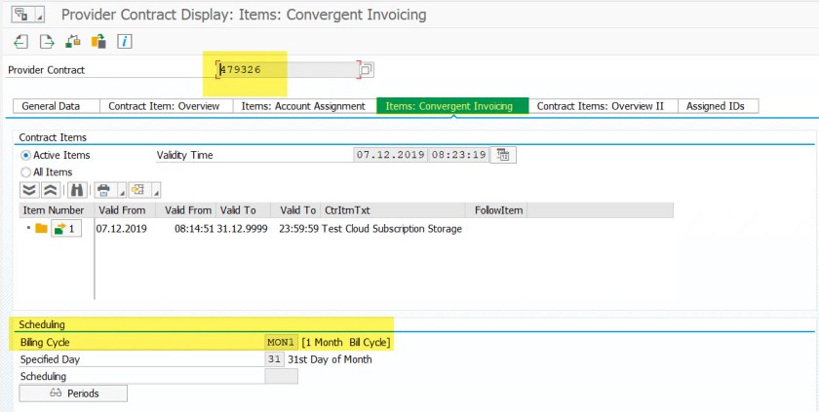The height and width of the screenshot is (412, 819).
Task: Click the binoculars Find icon
Action: click(x=77, y=190)
